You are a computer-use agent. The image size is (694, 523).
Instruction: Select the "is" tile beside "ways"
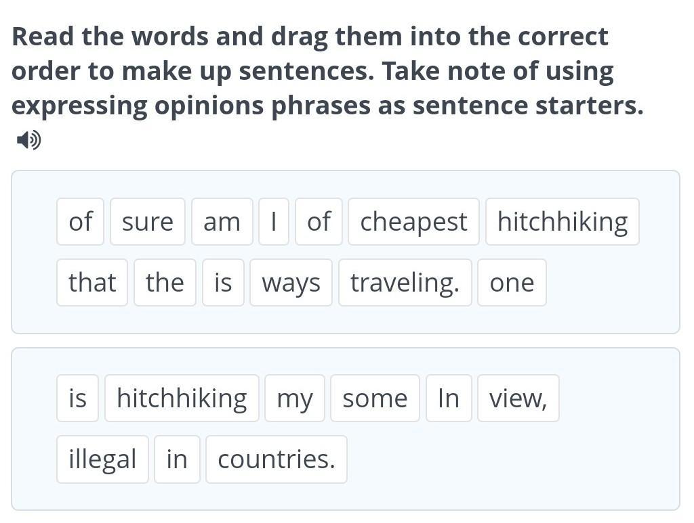point(223,283)
